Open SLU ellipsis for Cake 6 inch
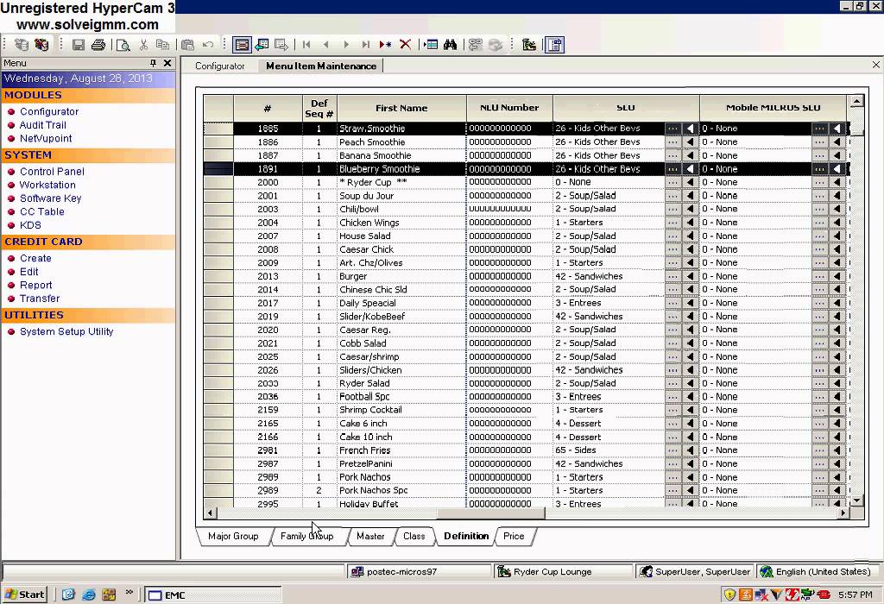This screenshot has width=884, height=604. click(x=672, y=423)
